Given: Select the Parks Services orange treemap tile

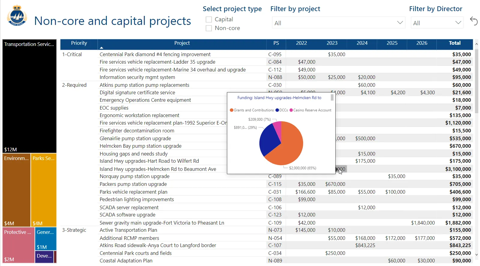Looking at the screenshot, I should pos(44,190).
